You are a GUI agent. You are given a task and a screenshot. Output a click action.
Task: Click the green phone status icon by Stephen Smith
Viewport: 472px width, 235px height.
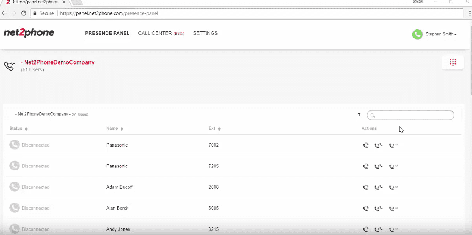[x=417, y=34]
